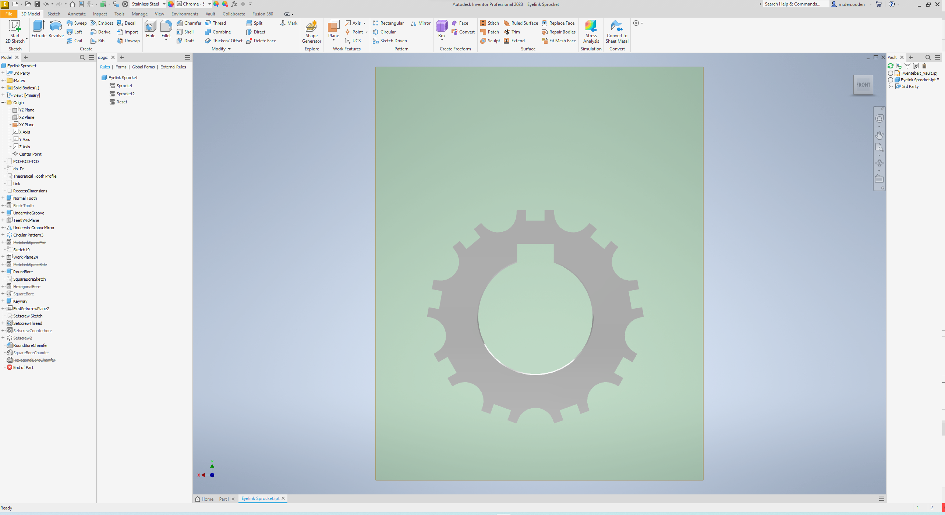
Task: Launch Stress Analysis from the Simulation panel
Action: pos(591,31)
